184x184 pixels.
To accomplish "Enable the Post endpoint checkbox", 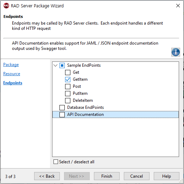I will point(68,86).
